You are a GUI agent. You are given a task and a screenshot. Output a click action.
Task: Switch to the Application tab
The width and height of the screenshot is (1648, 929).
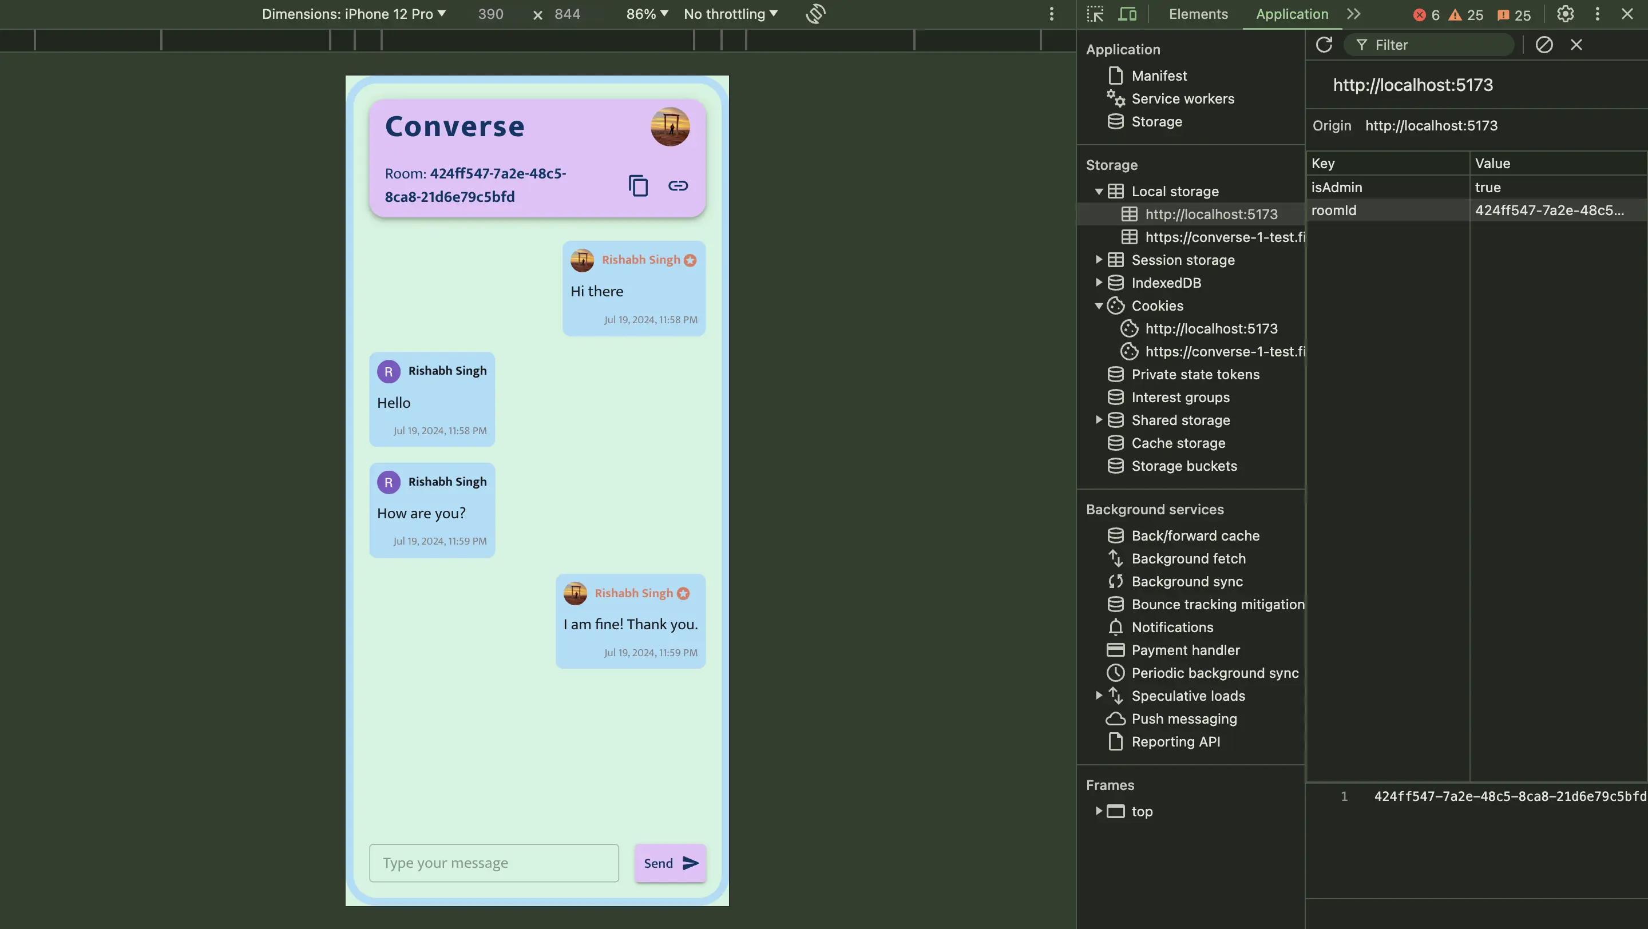pos(1292,14)
